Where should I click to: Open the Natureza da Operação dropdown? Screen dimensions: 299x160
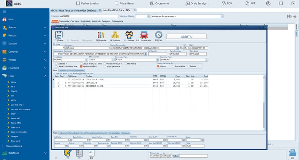146,54
